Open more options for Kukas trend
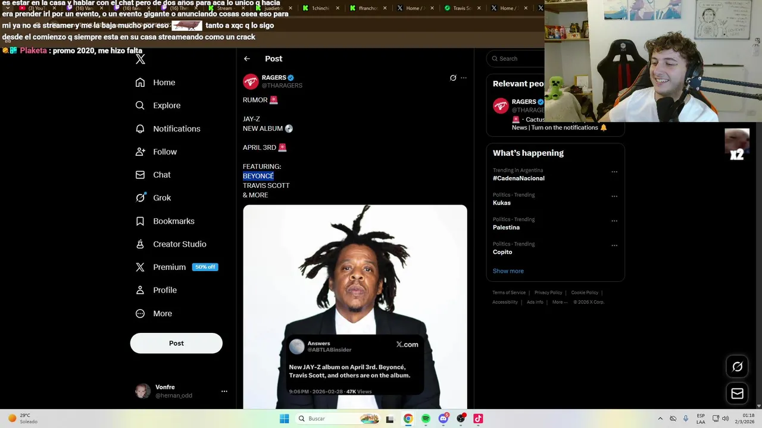 click(x=614, y=196)
